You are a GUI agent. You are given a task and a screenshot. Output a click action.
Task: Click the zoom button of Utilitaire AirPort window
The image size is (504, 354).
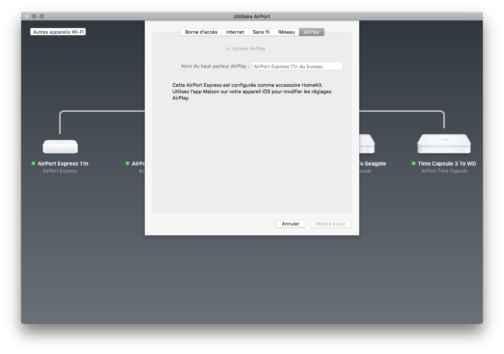pos(42,16)
